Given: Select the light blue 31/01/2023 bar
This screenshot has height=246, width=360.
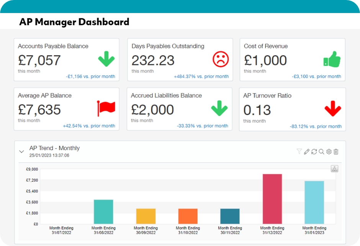Looking at the screenshot, I should coord(314,202).
